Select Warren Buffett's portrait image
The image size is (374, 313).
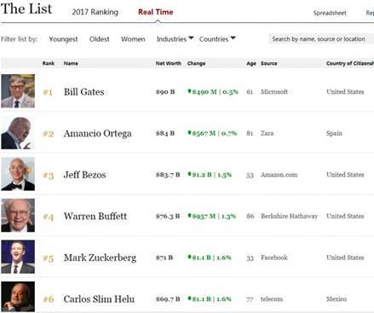(18, 216)
